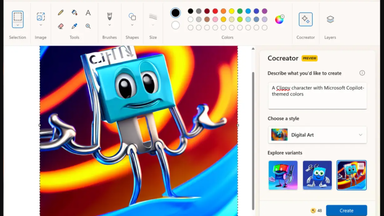Viewport: 384px width, 216px height.
Task: Select the Color picker eyedropper tool
Action: coord(74,26)
